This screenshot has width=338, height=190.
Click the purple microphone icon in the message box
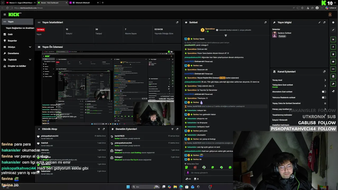(188, 173)
